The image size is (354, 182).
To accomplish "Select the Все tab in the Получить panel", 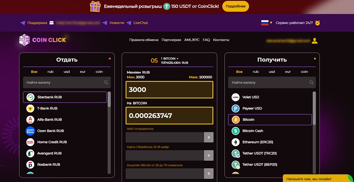I will click(x=239, y=72).
